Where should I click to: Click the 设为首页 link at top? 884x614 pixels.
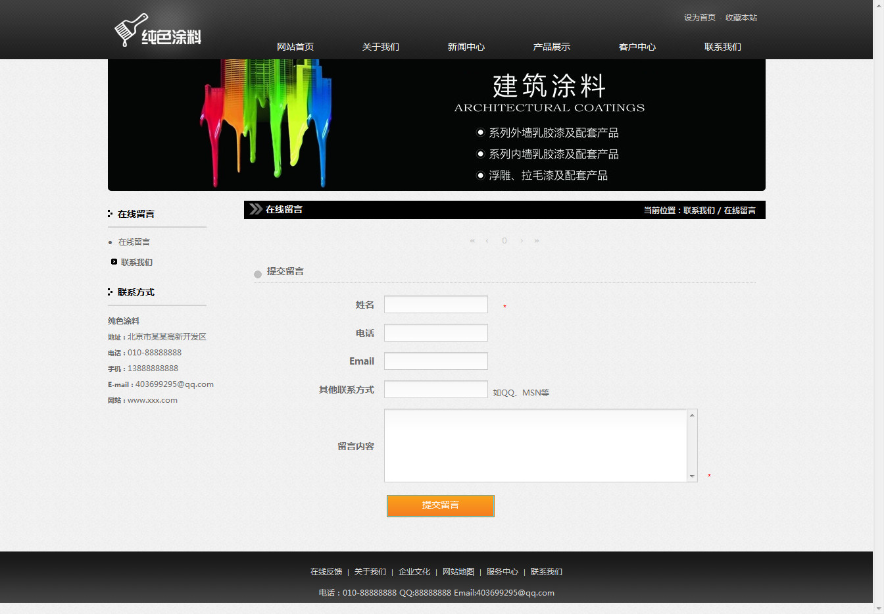pos(700,18)
